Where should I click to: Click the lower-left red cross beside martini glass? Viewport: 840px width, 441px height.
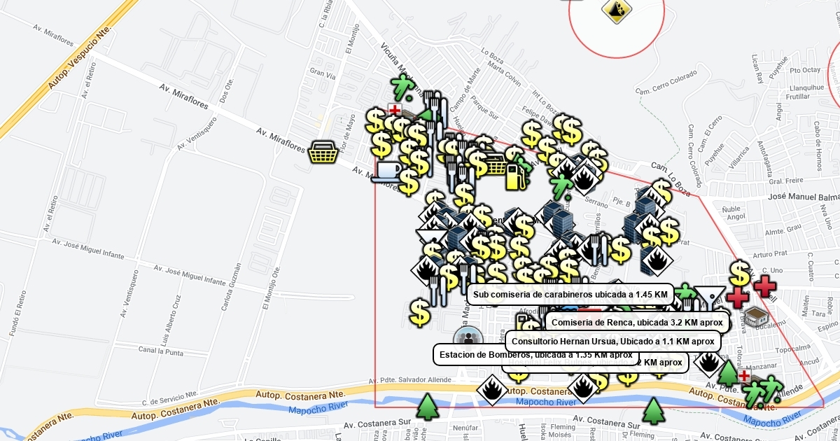[x=737, y=297]
